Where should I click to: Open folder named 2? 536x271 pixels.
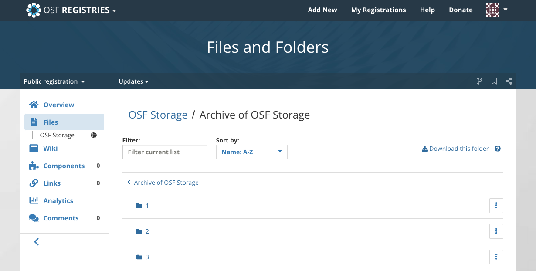coord(147,231)
